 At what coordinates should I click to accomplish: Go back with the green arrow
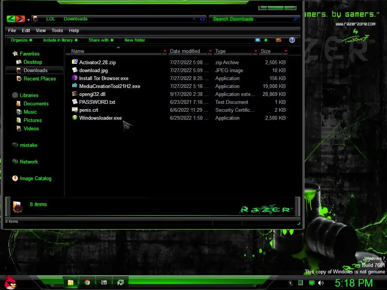pyautogui.click(x=11, y=19)
